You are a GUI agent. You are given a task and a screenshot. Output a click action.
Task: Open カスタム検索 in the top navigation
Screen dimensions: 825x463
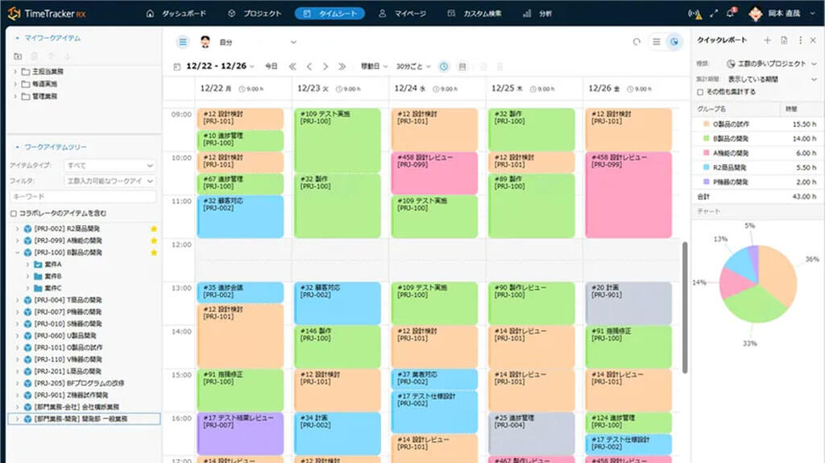point(475,14)
